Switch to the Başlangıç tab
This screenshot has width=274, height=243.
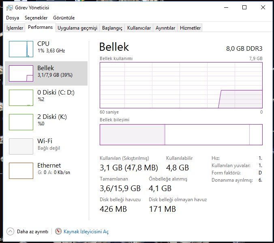click(112, 28)
